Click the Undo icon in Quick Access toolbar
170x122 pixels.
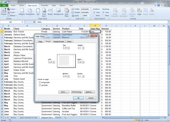(x=8, y=2)
